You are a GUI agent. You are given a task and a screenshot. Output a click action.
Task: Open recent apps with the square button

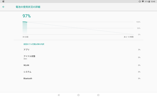tap(98, 95)
